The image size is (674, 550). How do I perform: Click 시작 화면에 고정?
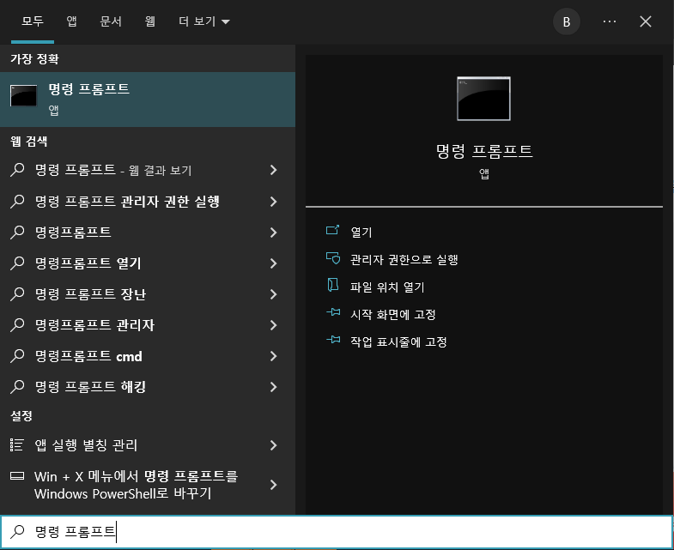393,315
